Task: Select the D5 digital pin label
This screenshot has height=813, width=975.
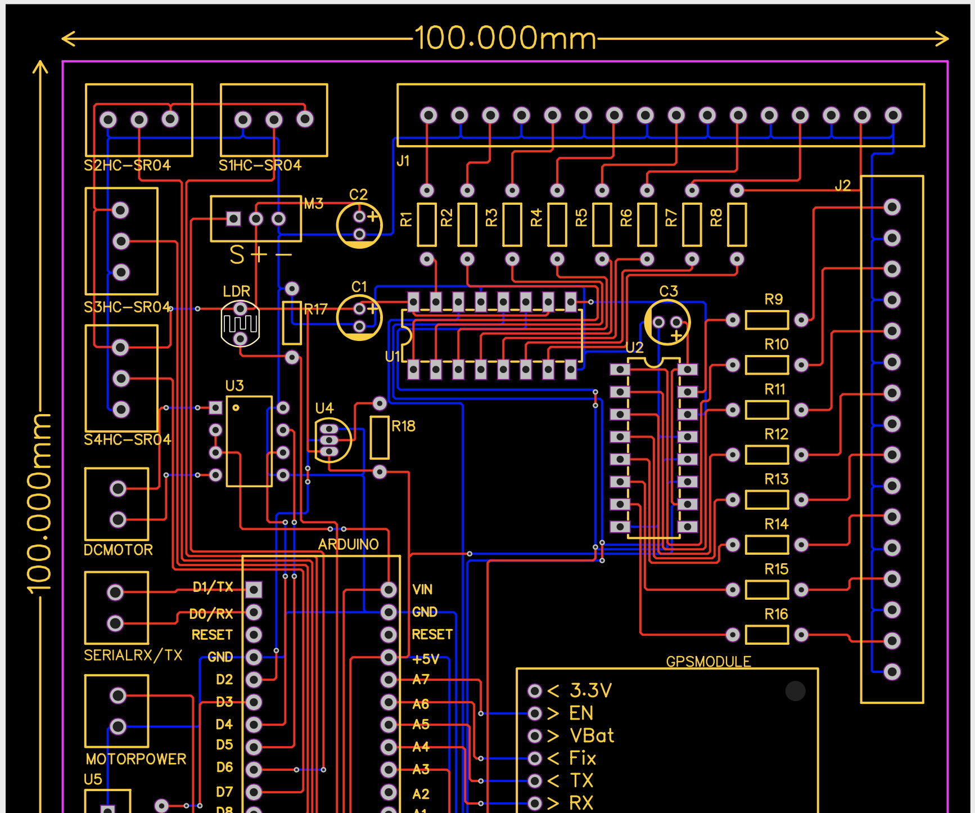Action: 224,745
